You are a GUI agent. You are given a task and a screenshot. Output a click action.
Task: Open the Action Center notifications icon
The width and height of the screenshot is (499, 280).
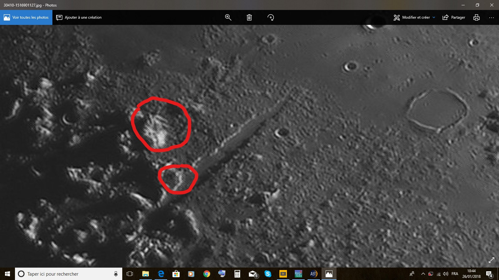pyautogui.click(x=489, y=274)
